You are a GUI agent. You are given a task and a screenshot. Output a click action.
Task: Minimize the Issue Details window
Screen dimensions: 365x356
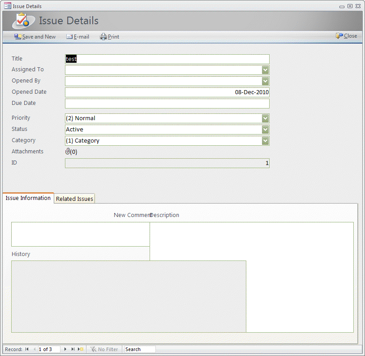coord(342,7)
